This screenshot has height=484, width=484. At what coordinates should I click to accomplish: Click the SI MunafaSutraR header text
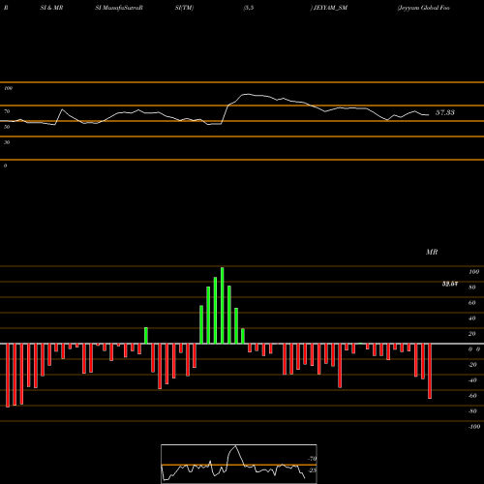click(119, 8)
